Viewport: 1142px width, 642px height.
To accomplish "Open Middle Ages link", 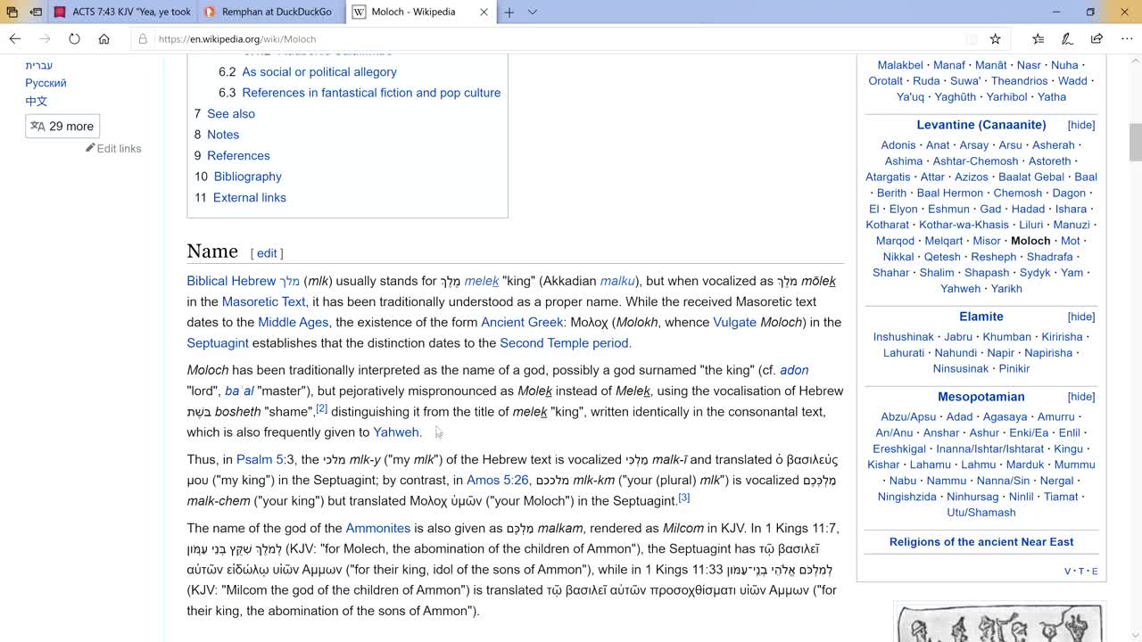I will click(x=294, y=322).
